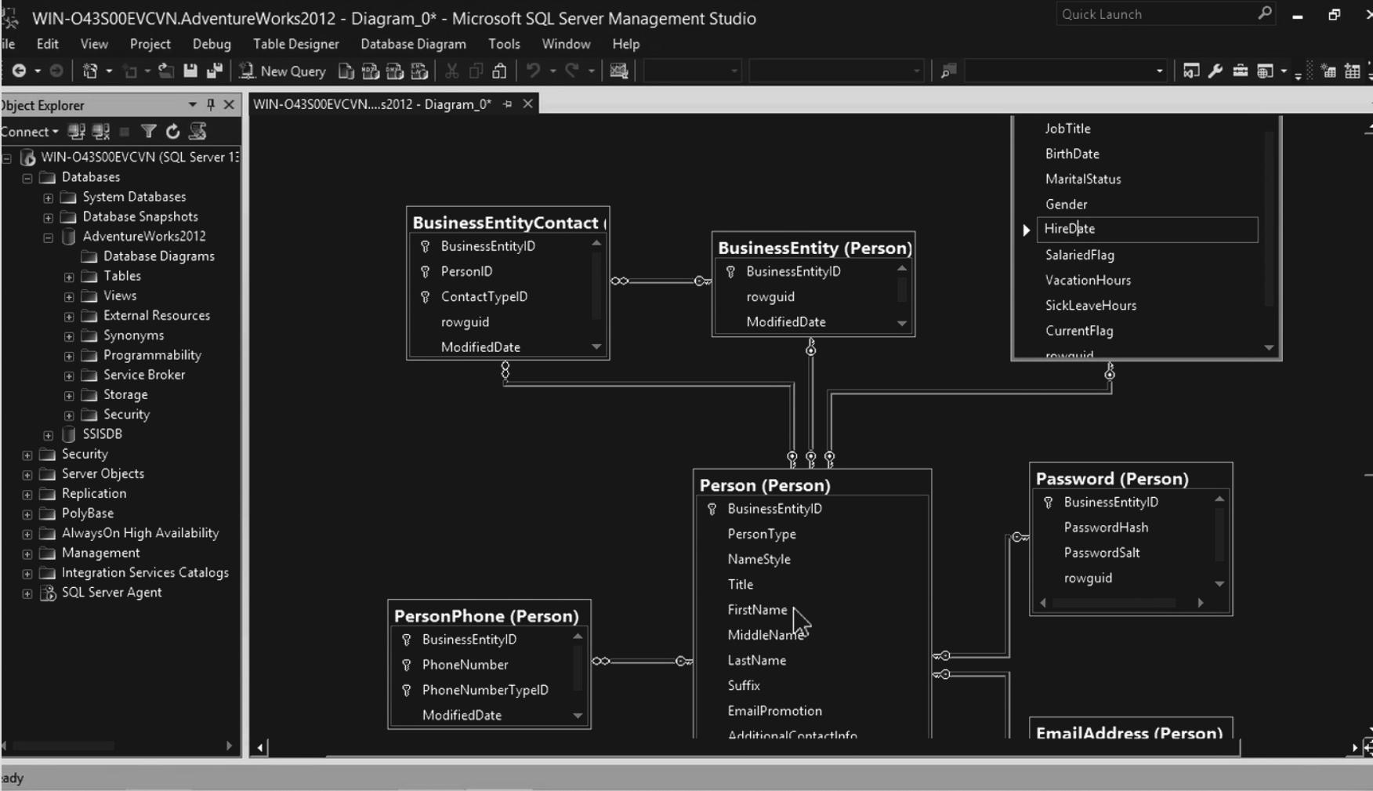This screenshot has width=1373, height=791.
Task: Select the Database Diagrams folder
Action: pos(158,256)
